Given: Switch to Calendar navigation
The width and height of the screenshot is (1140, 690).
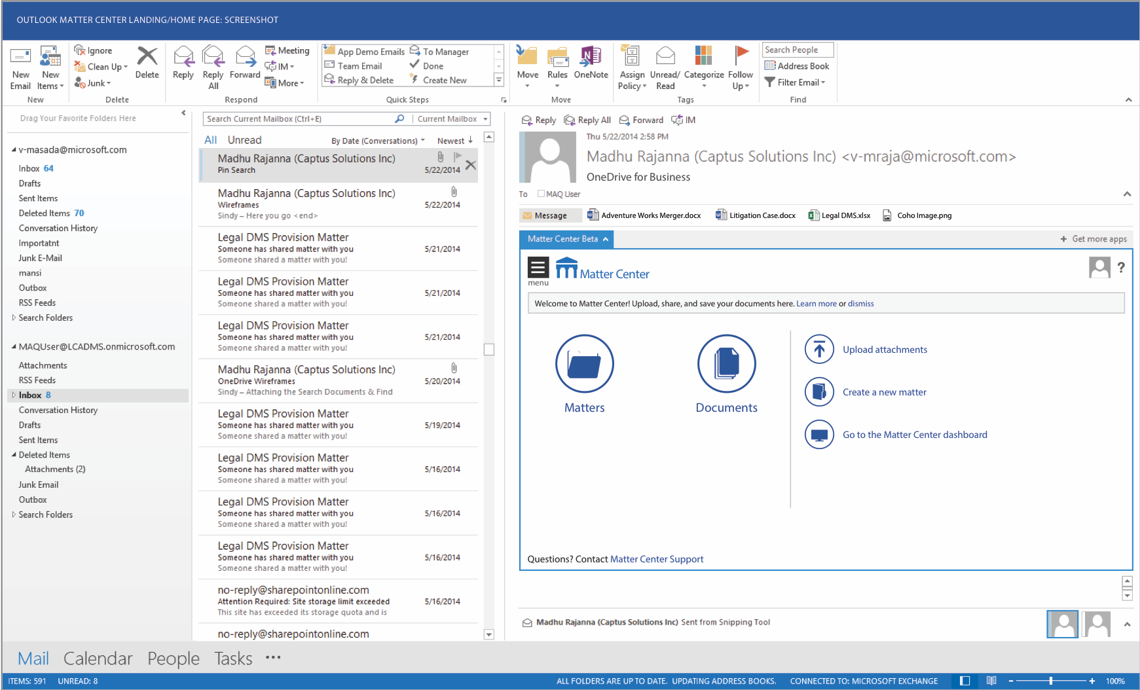Looking at the screenshot, I should pos(98,659).
